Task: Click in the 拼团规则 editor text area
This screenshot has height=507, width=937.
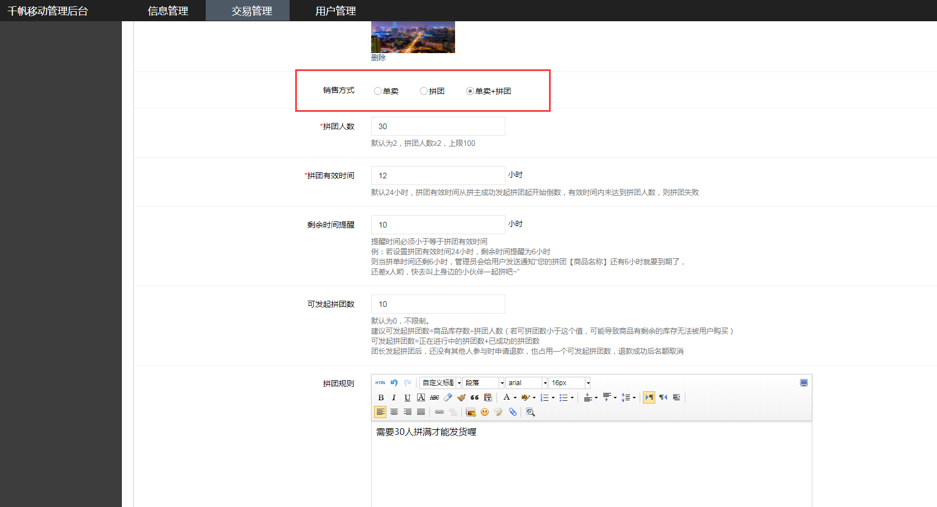Action: coord(591,464)
